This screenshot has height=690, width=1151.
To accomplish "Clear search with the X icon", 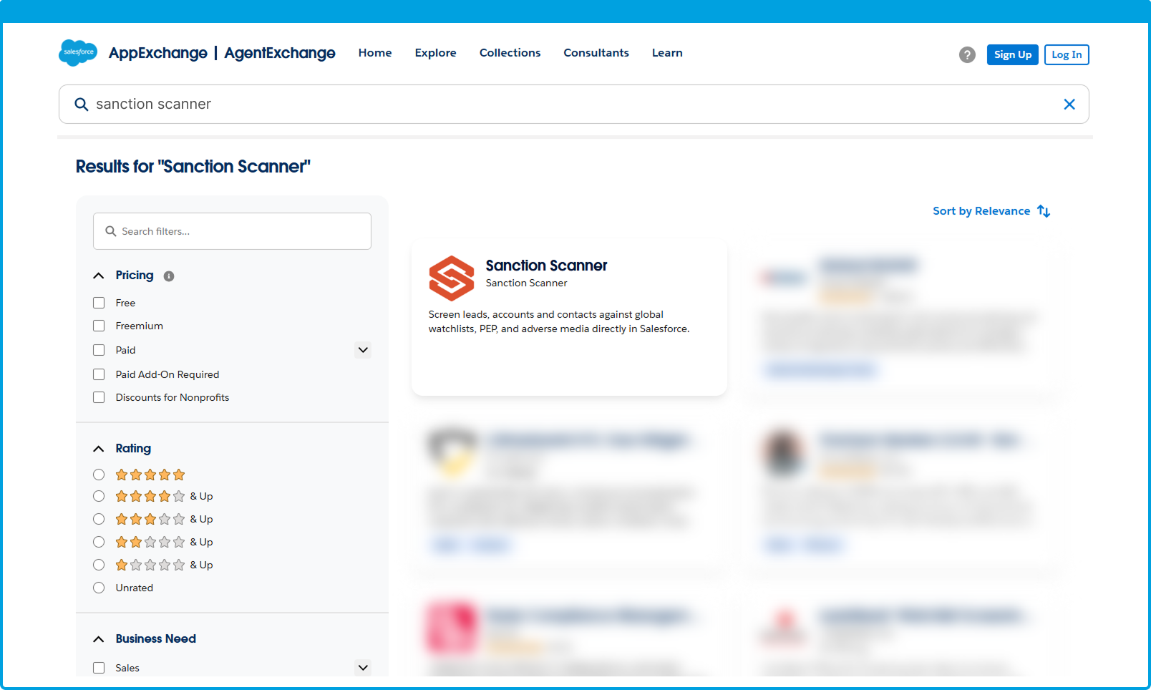I will click(1069, 105).
